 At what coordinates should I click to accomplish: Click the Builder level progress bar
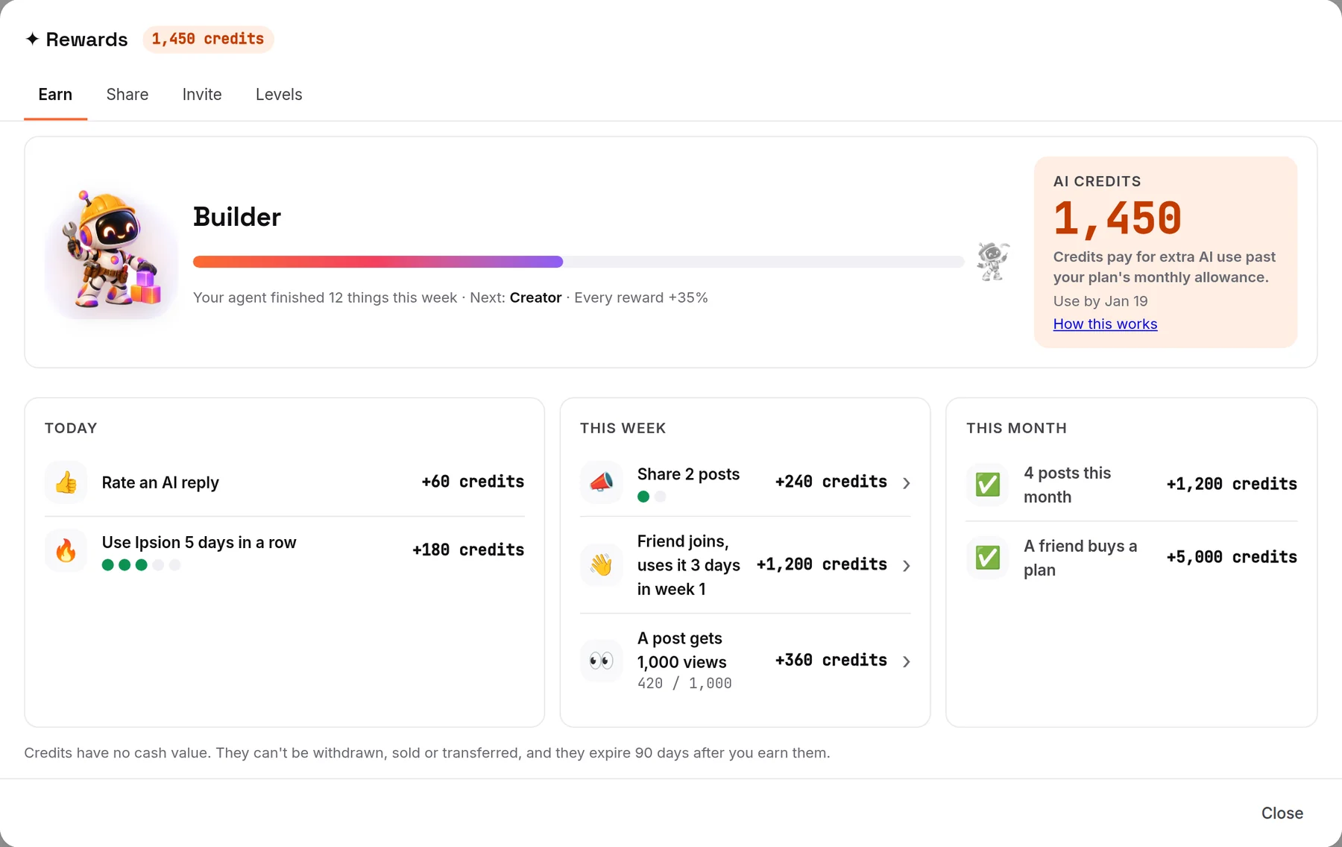579,262
